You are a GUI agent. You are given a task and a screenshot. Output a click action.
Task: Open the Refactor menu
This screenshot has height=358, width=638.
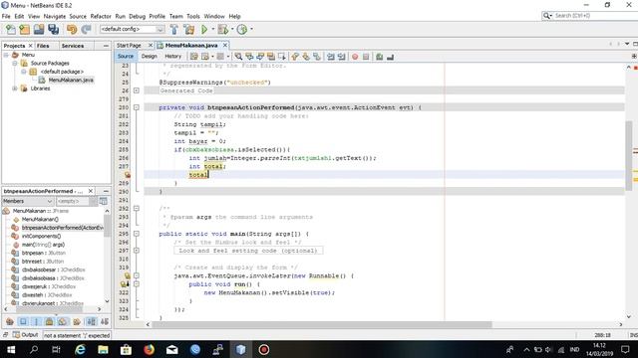[x=101, y=16]
